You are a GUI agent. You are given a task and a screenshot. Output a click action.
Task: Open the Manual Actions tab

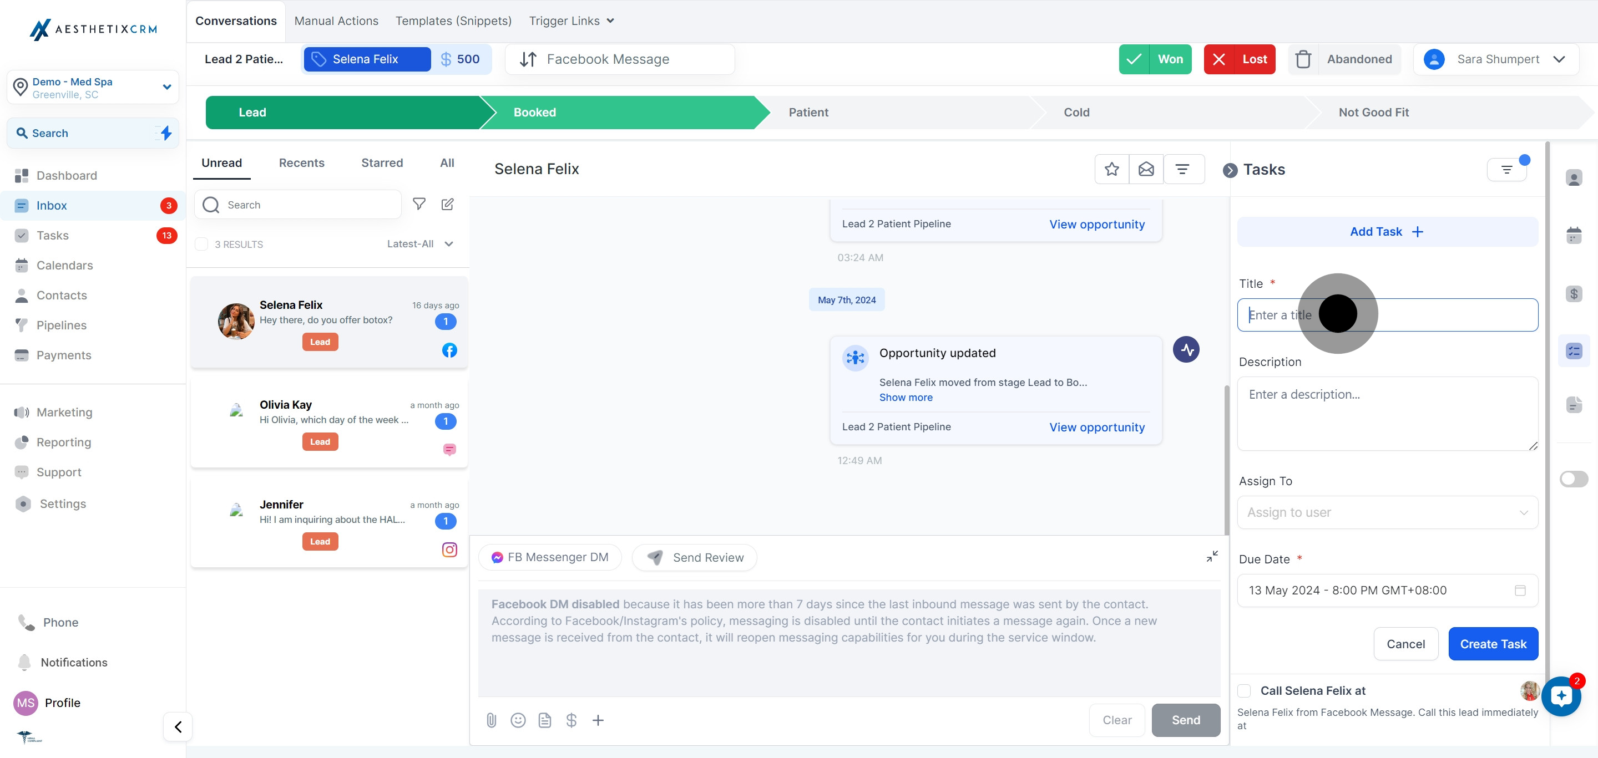[x=336, y=21]
